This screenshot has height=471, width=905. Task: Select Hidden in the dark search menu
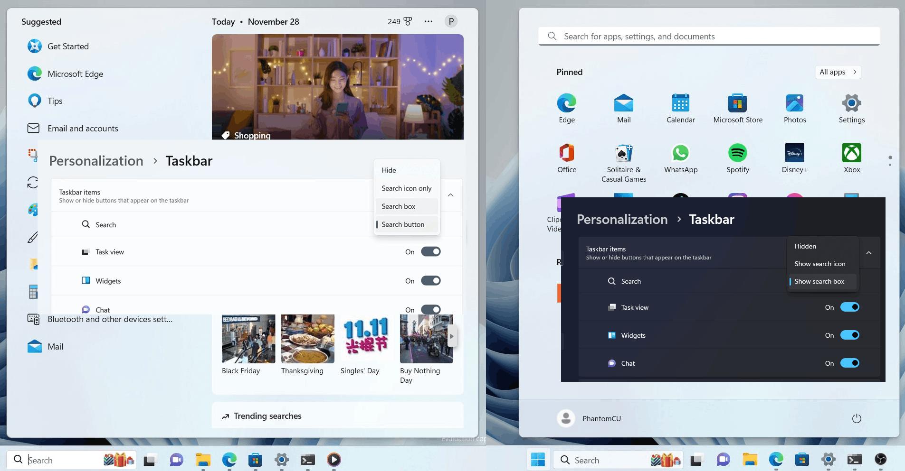pos(805,246)
